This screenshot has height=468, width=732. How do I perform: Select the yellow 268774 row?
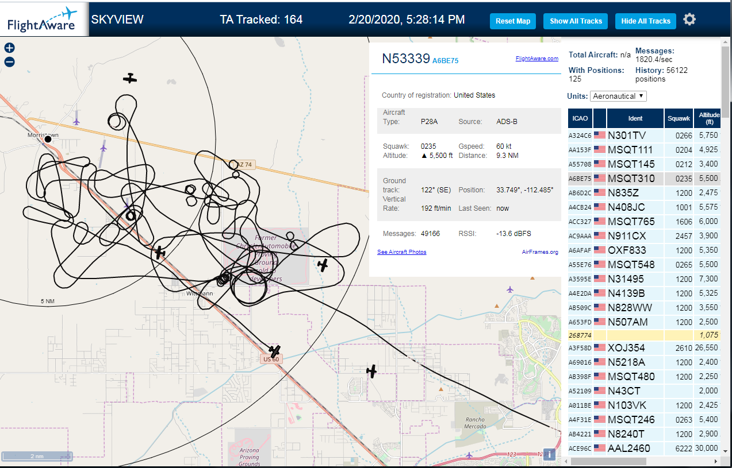point(644,335)
